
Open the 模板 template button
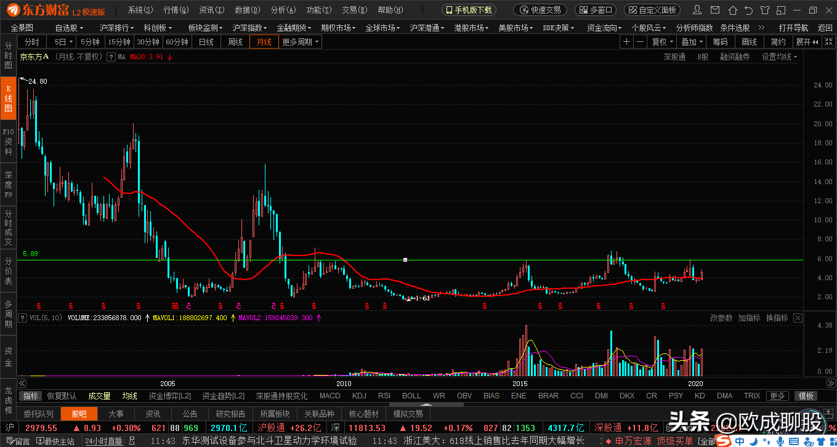806,396
